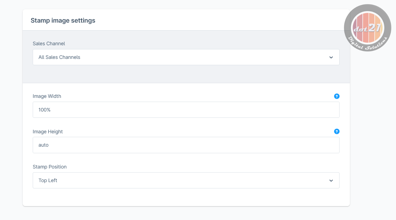Click the Sales Channel field label
Image resolution: width=396 pixels, height=220 pixels.
[x=49, y=44]
